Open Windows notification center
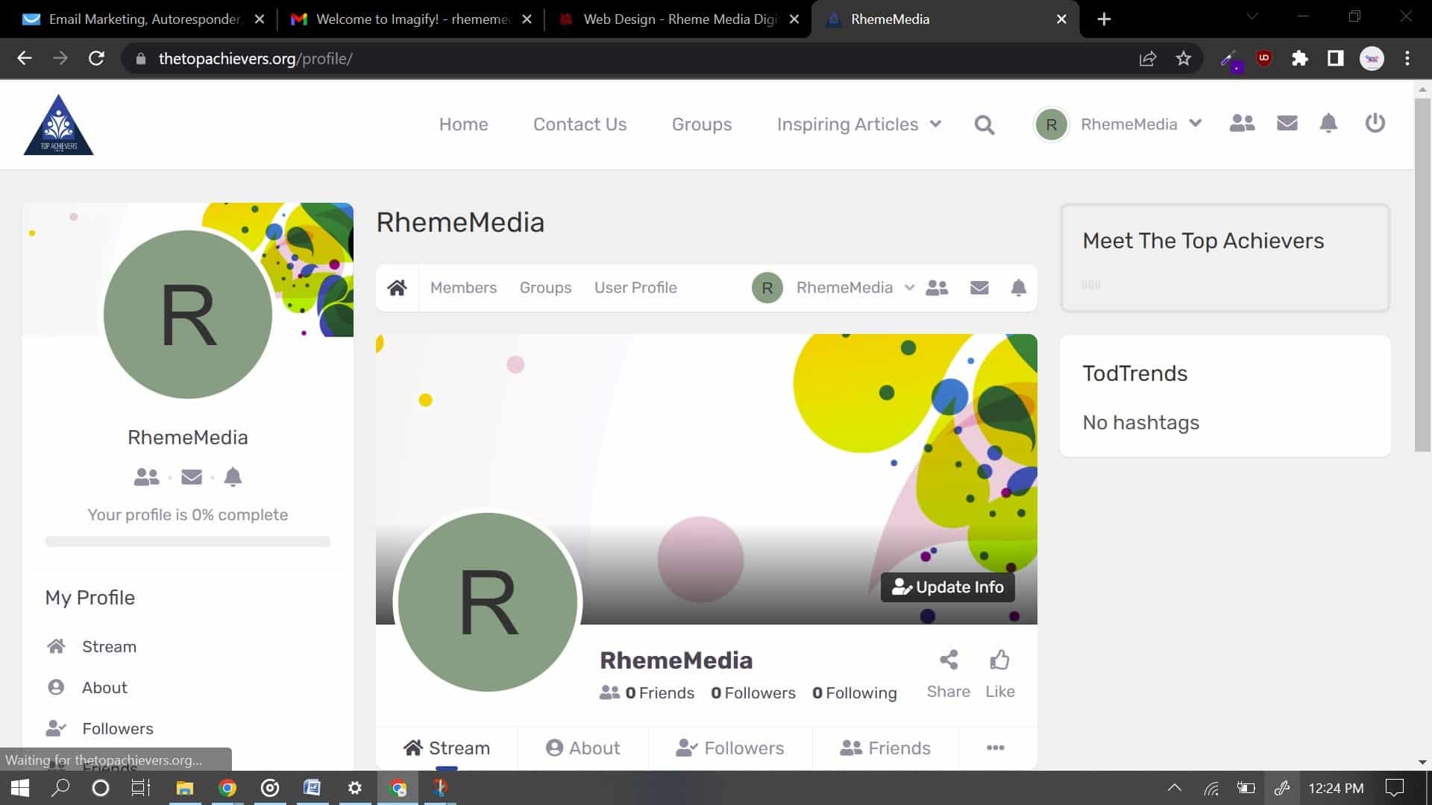The height and width of the screenshot is (805, 1432). (1395, 788)
